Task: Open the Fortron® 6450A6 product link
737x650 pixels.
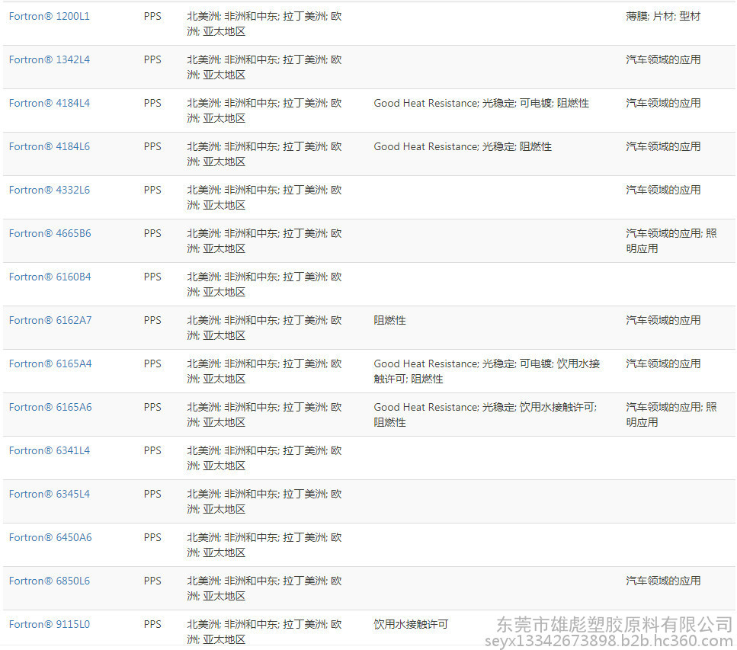Action: point(50,537)
